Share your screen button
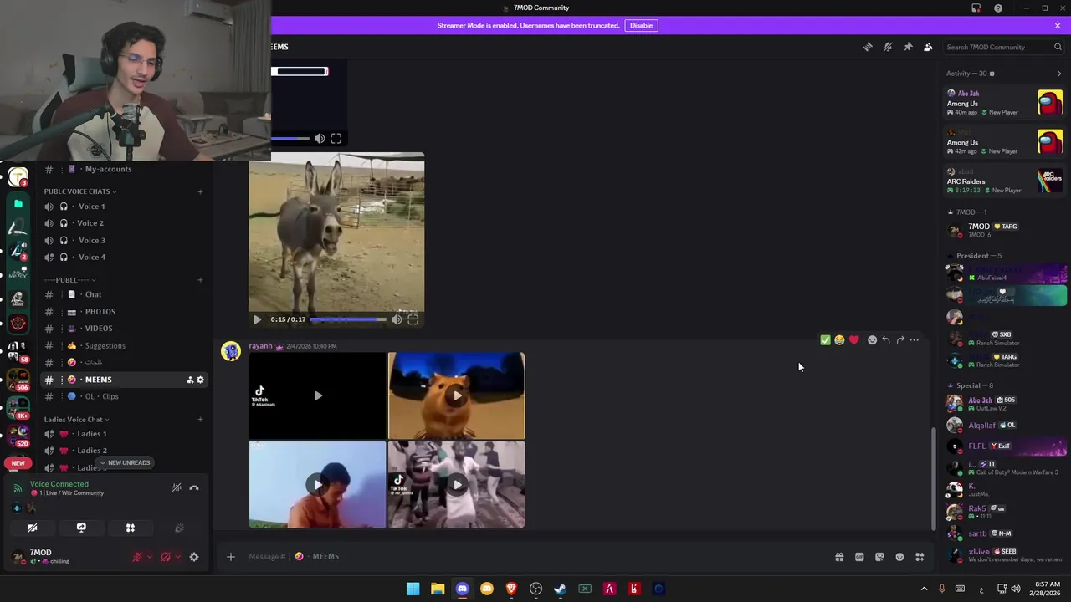Viewport: 1071px width, 602px height. pos(81,528)
